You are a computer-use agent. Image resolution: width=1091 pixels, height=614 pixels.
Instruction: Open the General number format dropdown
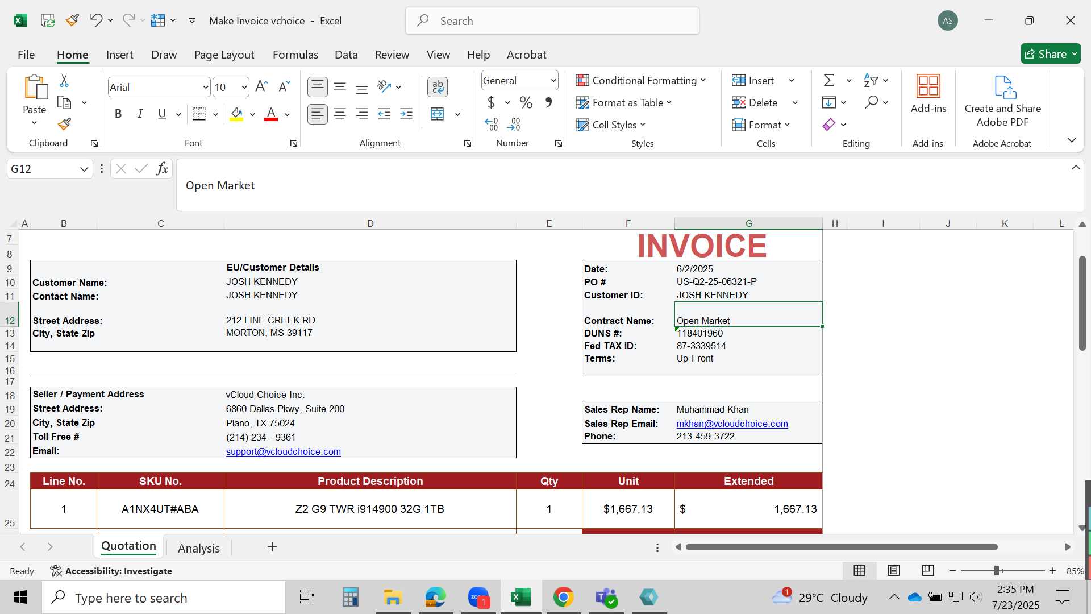553,81
